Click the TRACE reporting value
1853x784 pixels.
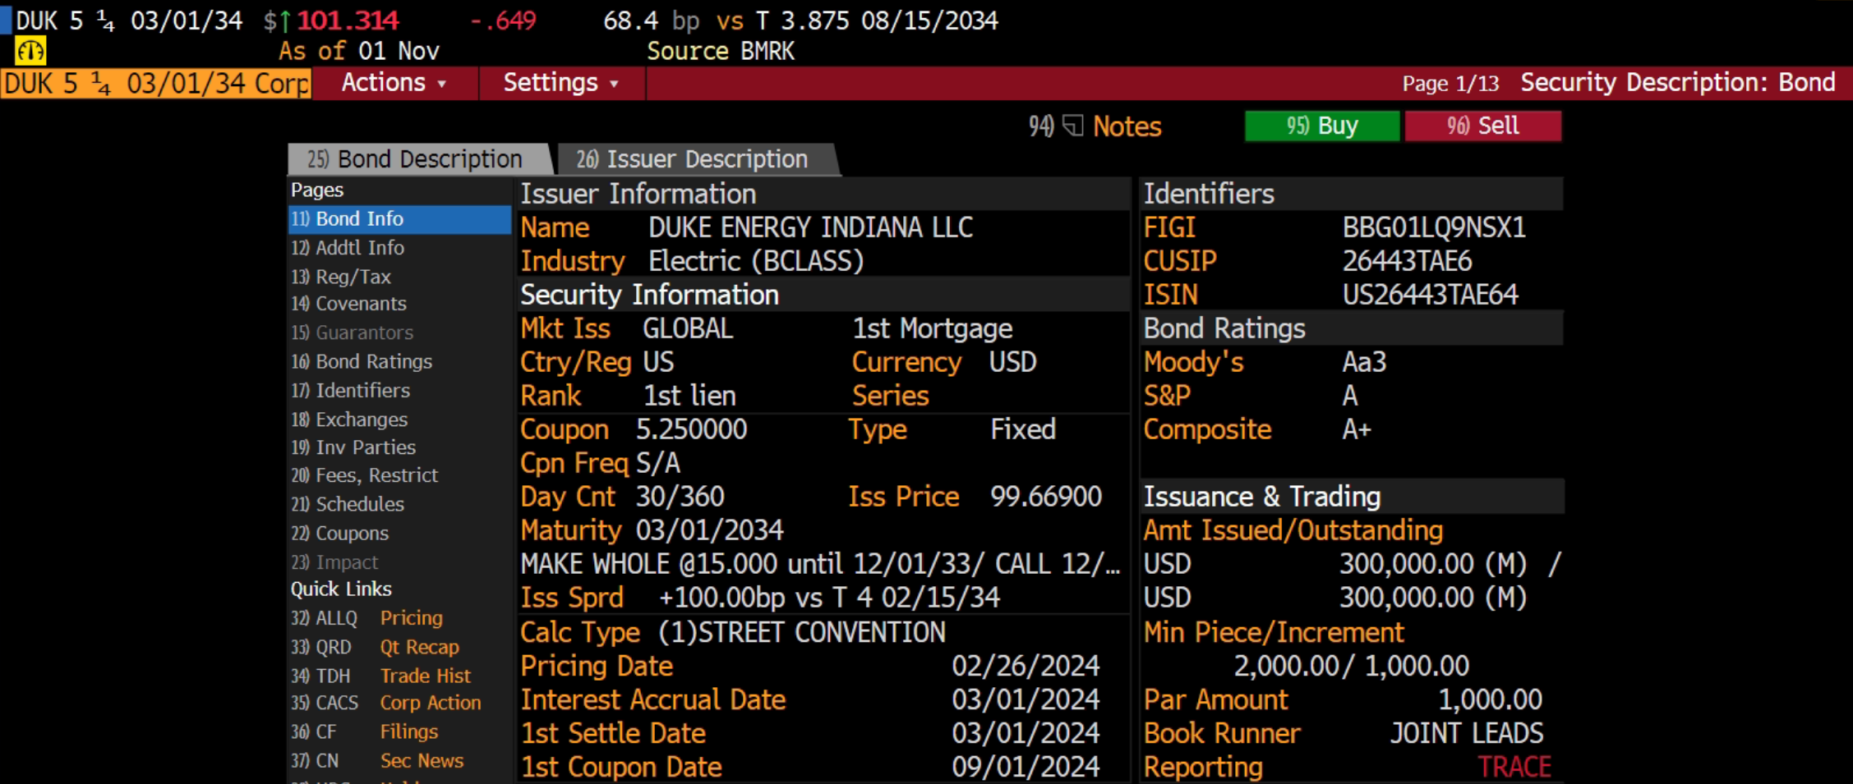1514,767
